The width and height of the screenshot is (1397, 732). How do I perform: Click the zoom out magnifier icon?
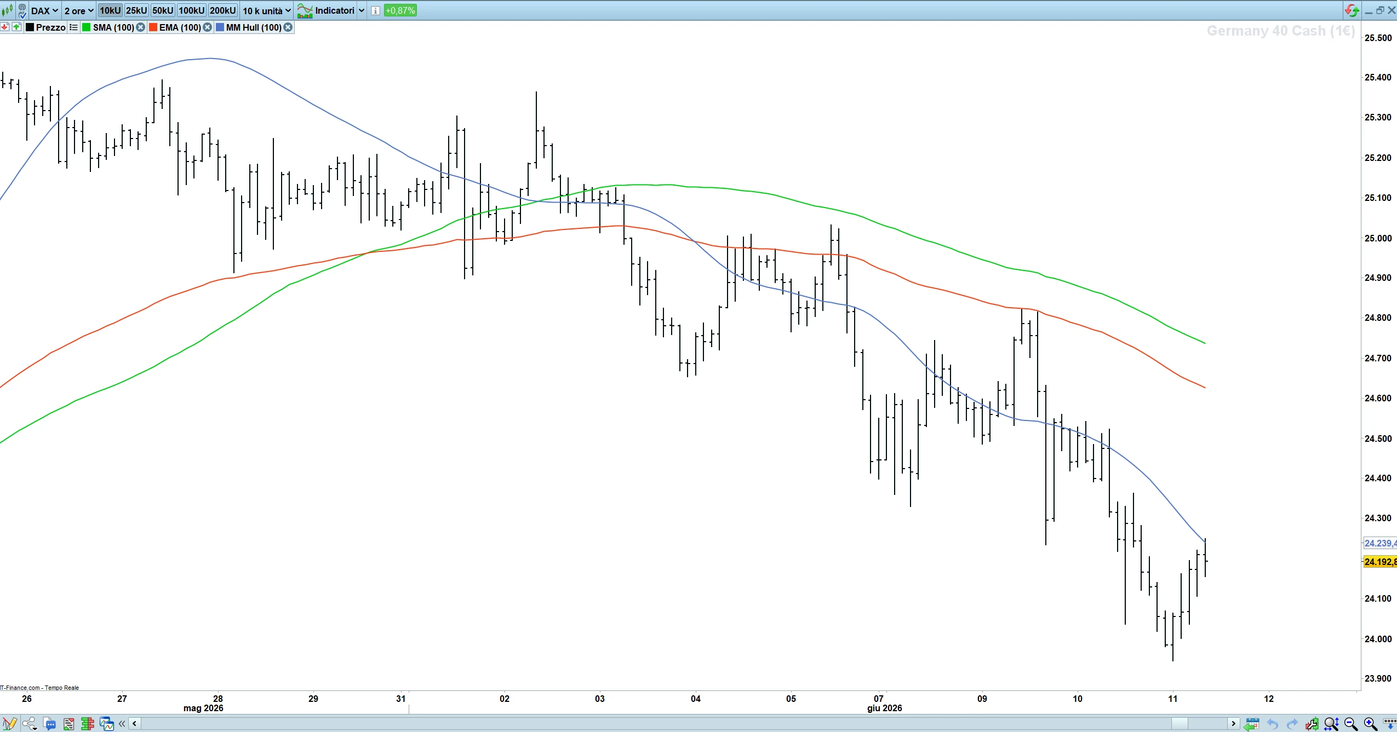(x=1351, y=724)
